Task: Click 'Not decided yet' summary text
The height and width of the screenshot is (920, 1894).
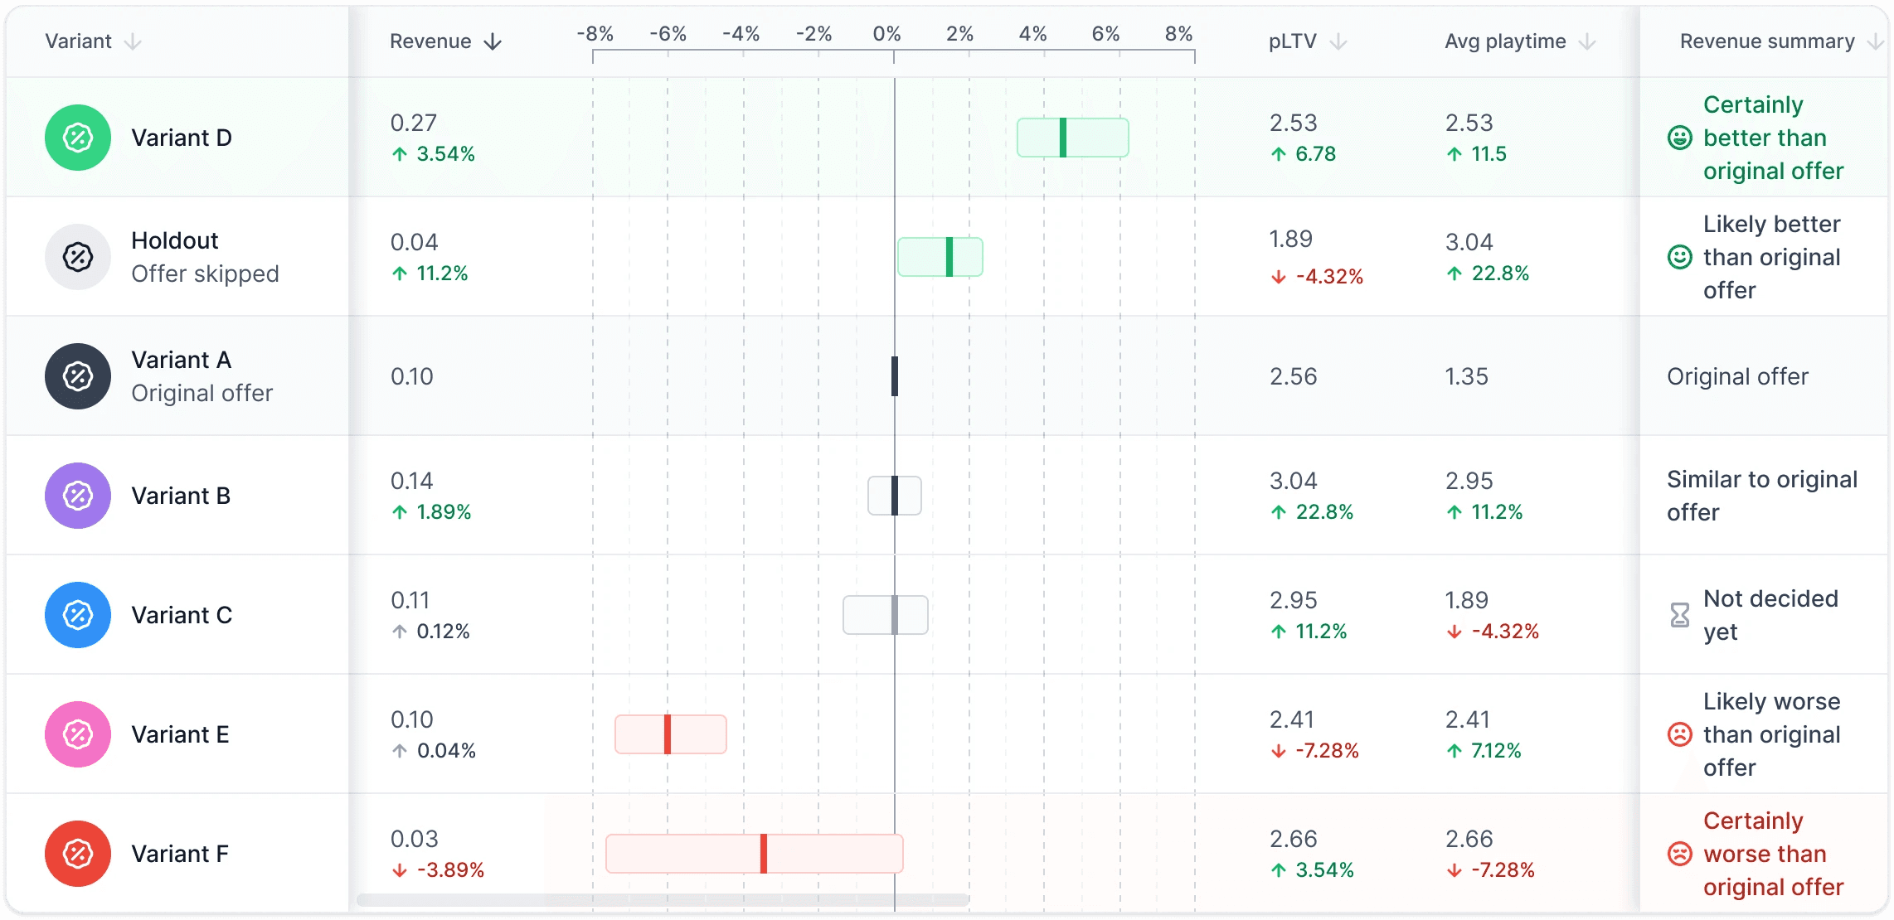Action: point(1770,615)
